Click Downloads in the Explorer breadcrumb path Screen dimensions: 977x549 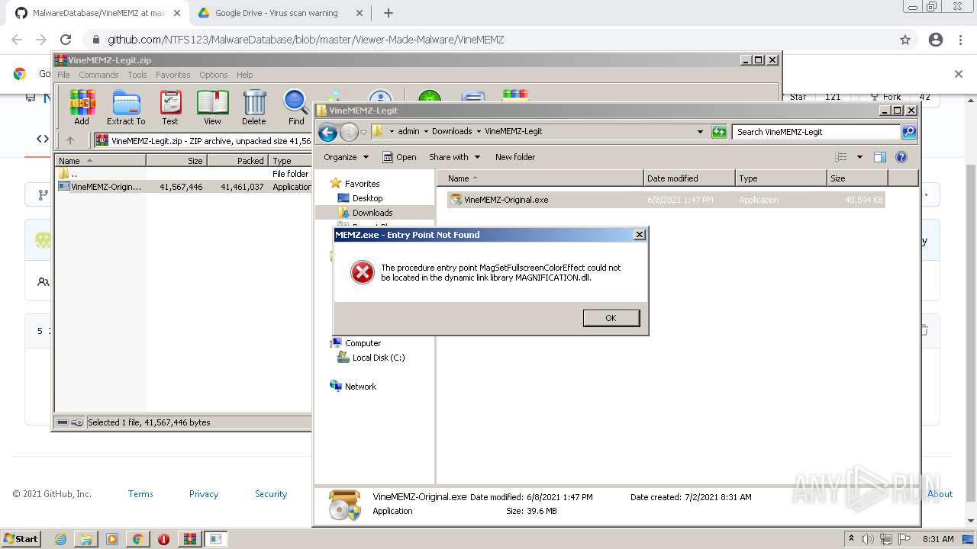(x=452, y=131)
